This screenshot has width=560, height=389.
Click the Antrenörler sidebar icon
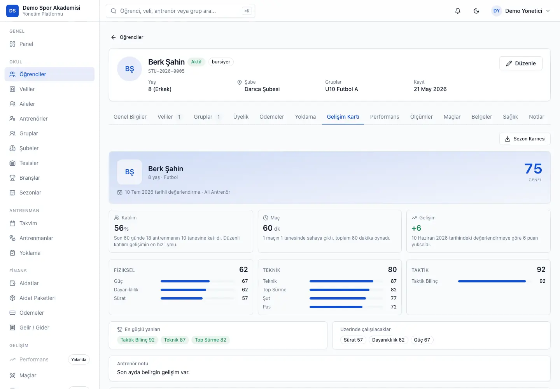12,119
